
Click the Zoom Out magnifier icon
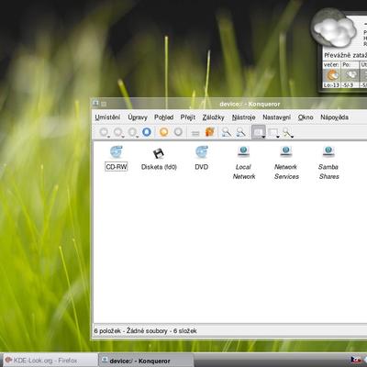(241, 132)
